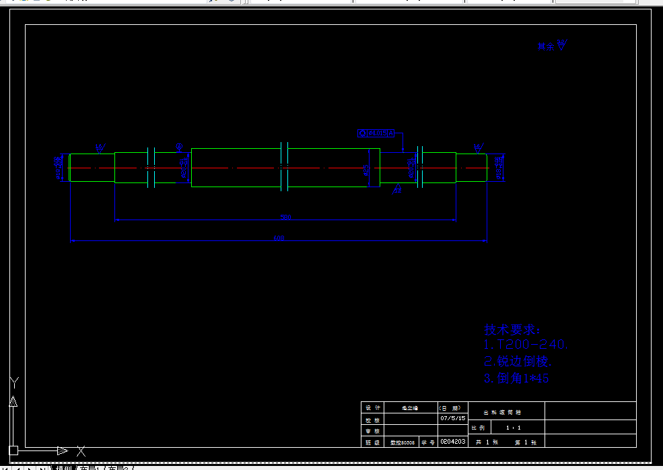663x470 pixels.
Task: Click the left ⌀30 diameter dimension
Action: (184, 168)
